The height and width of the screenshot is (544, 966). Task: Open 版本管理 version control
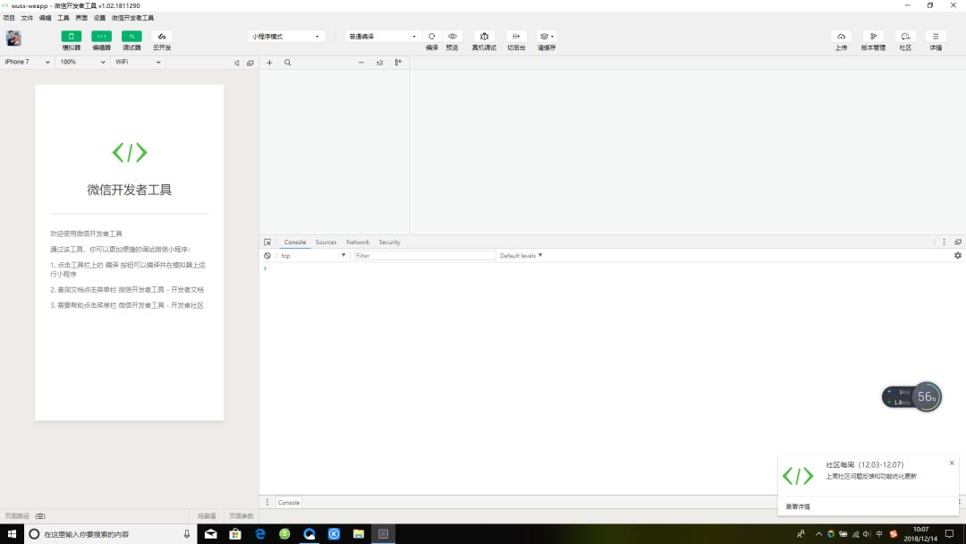tap(873, 37)
